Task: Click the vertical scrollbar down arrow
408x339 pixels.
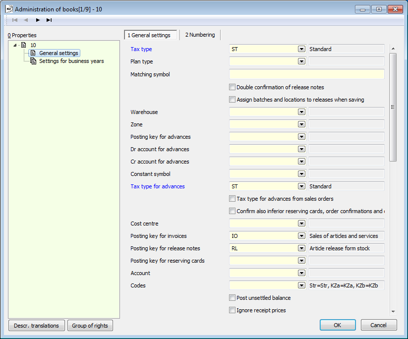Action: tap(393, 311)
